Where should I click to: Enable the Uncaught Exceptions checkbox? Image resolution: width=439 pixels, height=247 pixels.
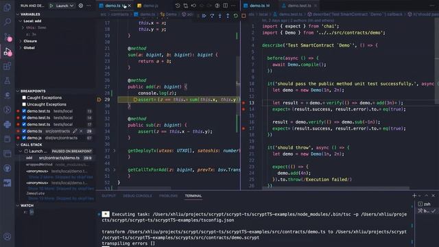pyautogui.click(x=24, y=104)
